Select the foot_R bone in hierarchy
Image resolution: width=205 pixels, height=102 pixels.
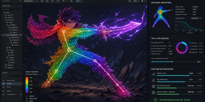[13, 63]
